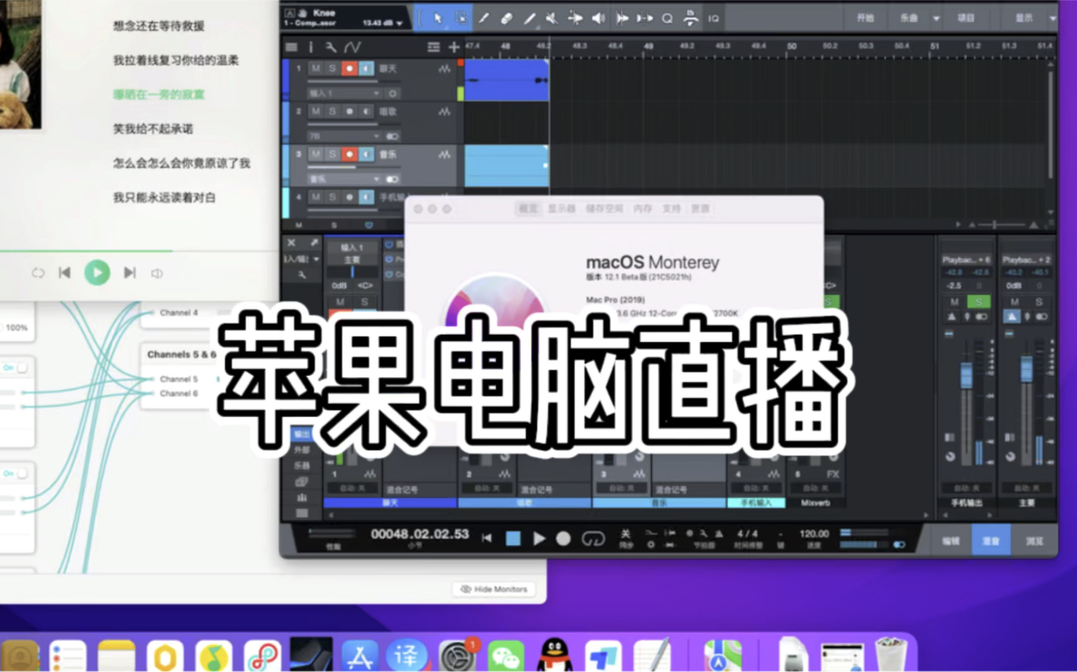Open track 3 input dropdown 音乐
The height and width of the screenshot is (672, 1077).
(344, 179)
